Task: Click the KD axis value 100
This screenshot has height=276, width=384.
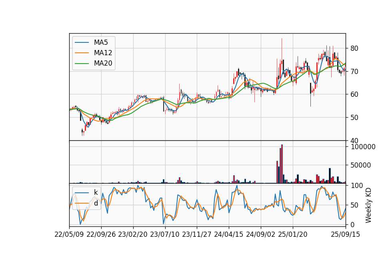Action: click(357, 185)
